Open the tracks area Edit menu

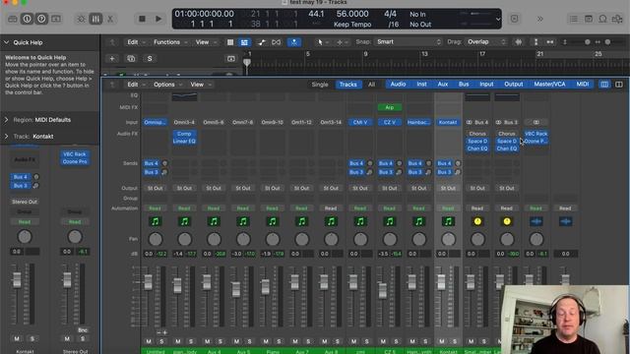pyautogui.click(x=135, y=42)
